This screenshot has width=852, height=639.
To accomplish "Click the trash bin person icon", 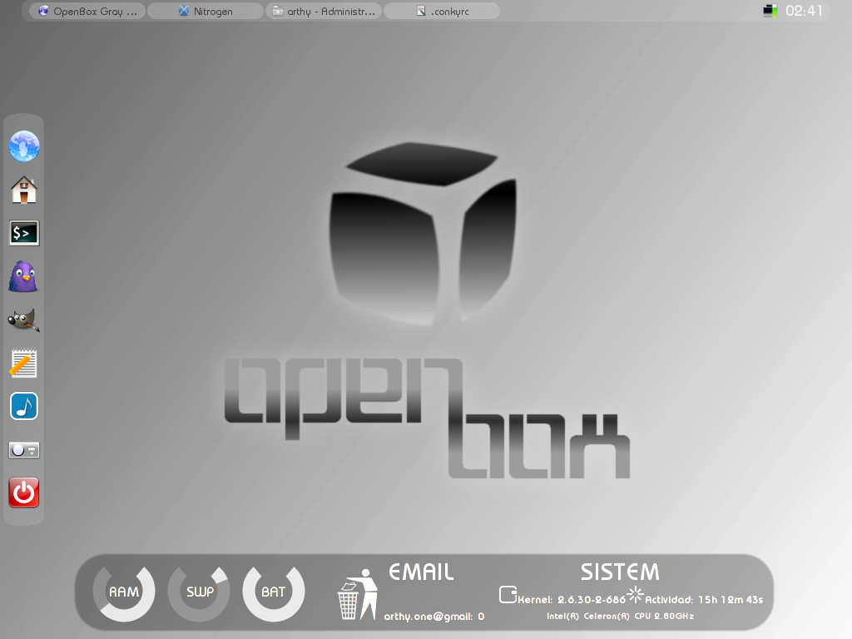I will tap(358, 594).
